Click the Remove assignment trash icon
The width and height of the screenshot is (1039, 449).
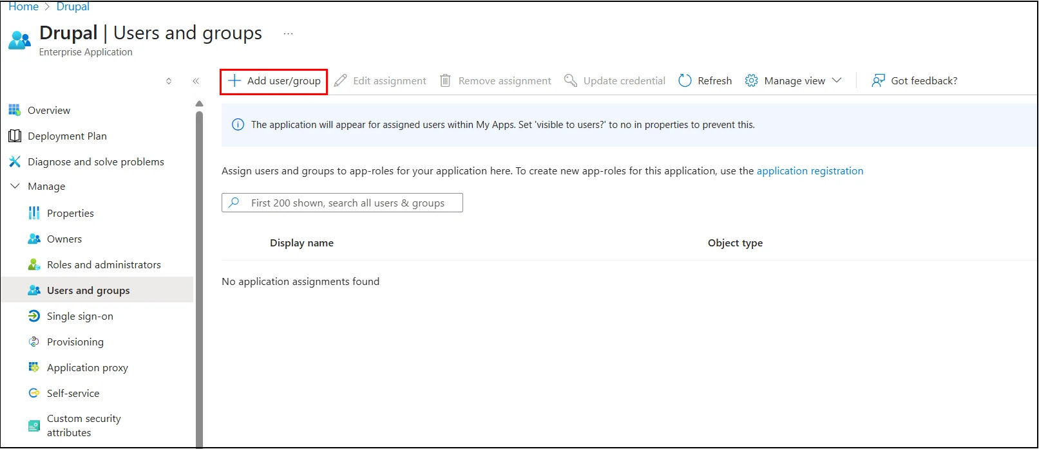[445, 80]
